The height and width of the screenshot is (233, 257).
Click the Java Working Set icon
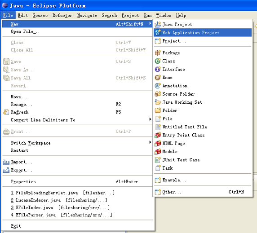[158, 102]
